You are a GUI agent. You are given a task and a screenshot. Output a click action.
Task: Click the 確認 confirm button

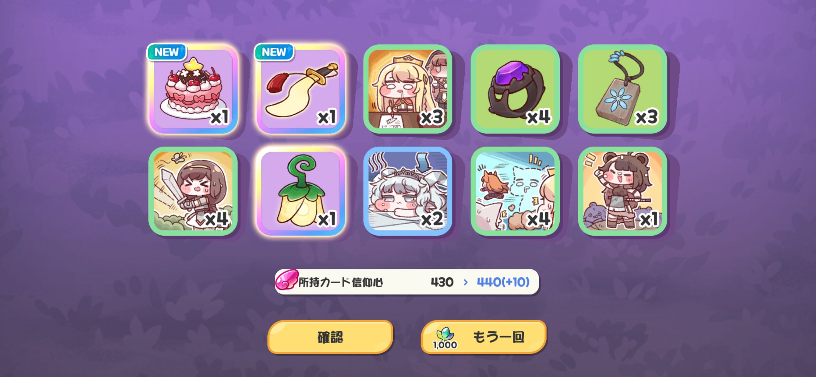click(x=330, y=337)
